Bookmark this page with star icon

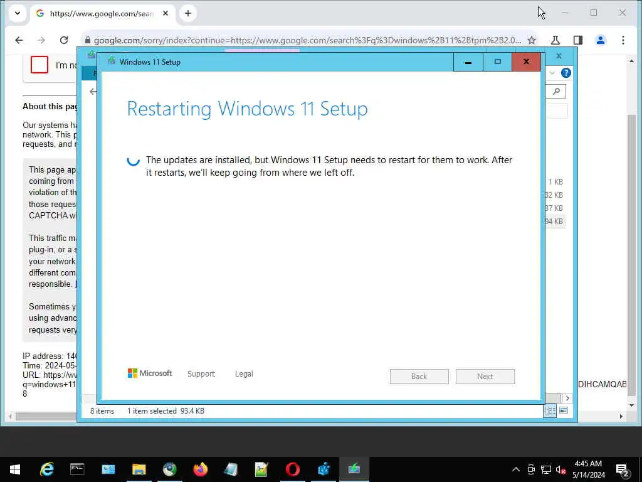pyautogui.click(x=532, y=40)
